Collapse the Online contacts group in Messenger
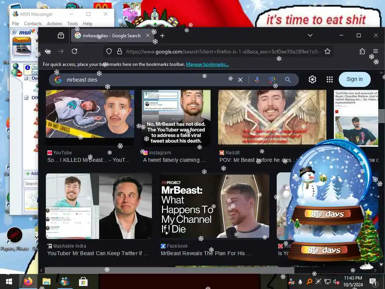The height and width of the screenshot is (289, 385). (26, 78)
